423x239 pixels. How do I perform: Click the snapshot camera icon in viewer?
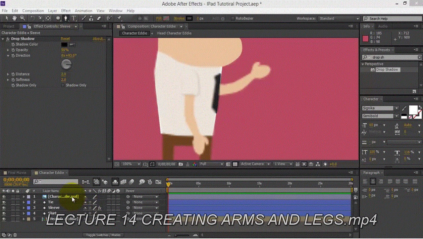(181, 164)
